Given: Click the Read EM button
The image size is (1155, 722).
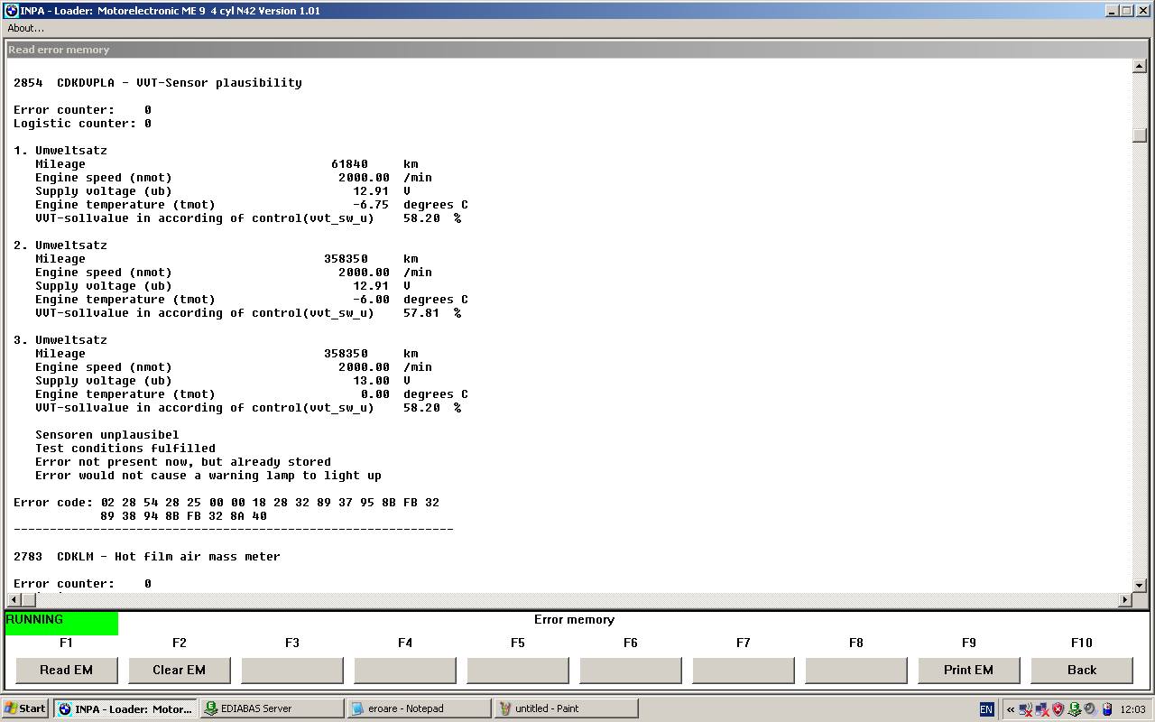Looking at the screenshot, I should point(66,670).
